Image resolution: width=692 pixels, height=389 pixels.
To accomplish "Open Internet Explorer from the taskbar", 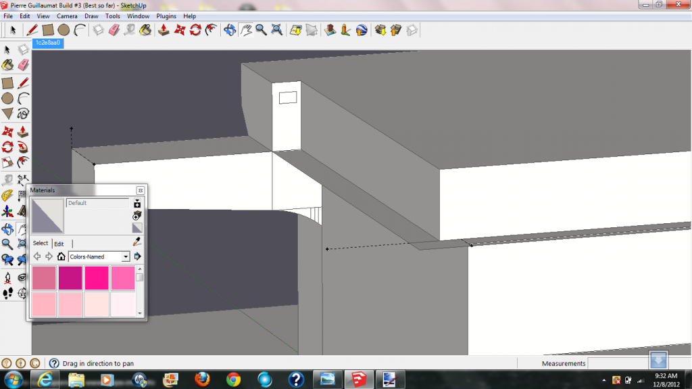I will (x=45, y=380).
